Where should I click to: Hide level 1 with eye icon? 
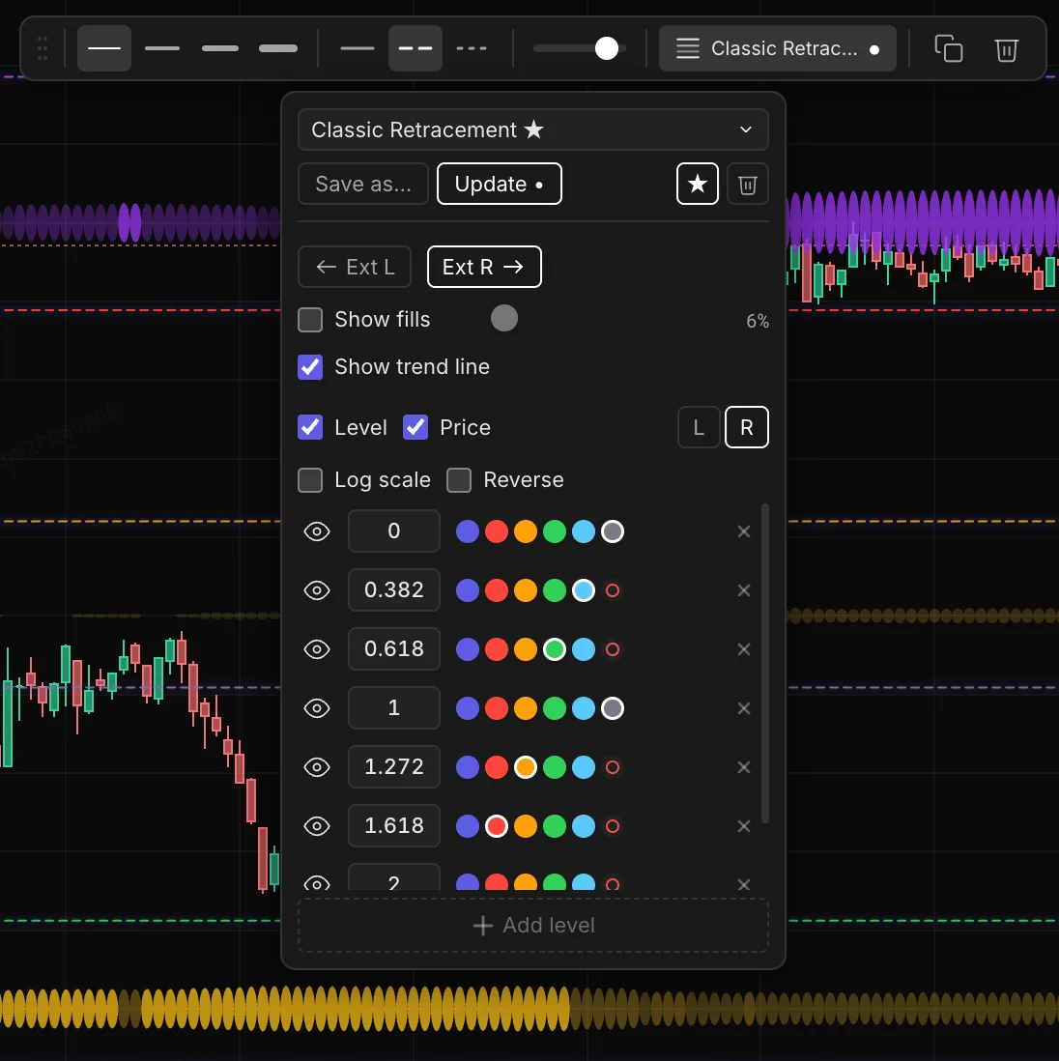pyautogui.click(x=317, y=707)
